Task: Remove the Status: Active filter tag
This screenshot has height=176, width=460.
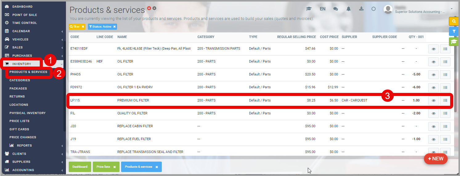Action: [x=114, y=27]
